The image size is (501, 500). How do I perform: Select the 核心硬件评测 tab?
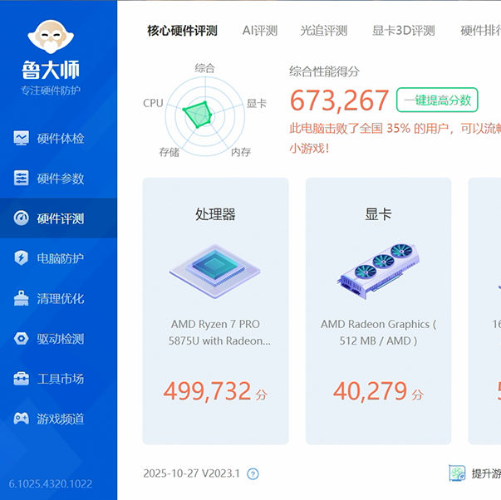(182, 31)
